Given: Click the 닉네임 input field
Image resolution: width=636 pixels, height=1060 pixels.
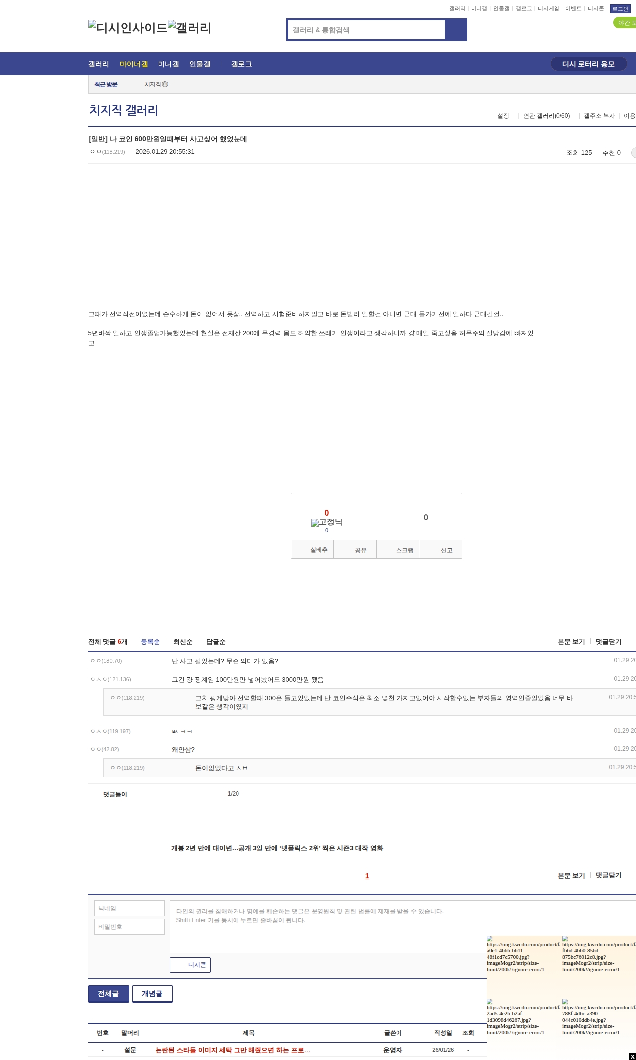Looking at the screenshot, I should [130, 908].
